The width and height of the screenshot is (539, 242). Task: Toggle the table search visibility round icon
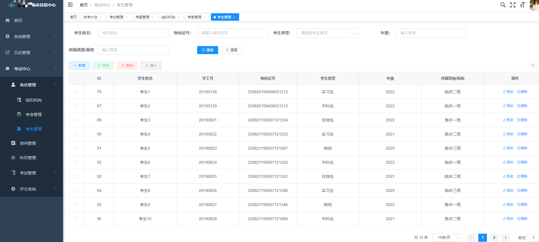(533, 66)
